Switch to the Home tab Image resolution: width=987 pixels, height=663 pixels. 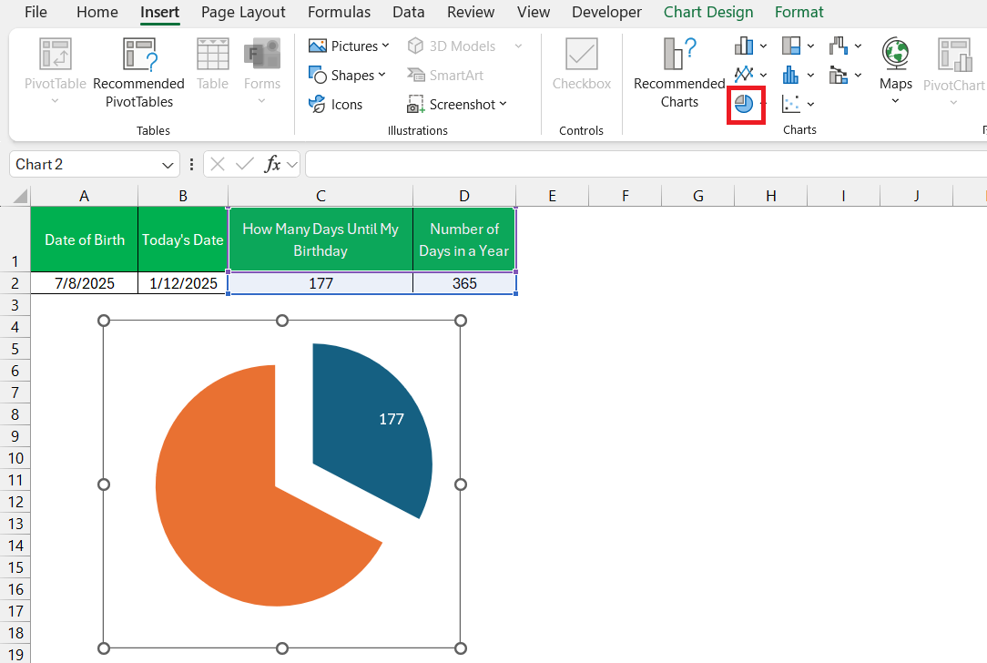coord(97,12)
